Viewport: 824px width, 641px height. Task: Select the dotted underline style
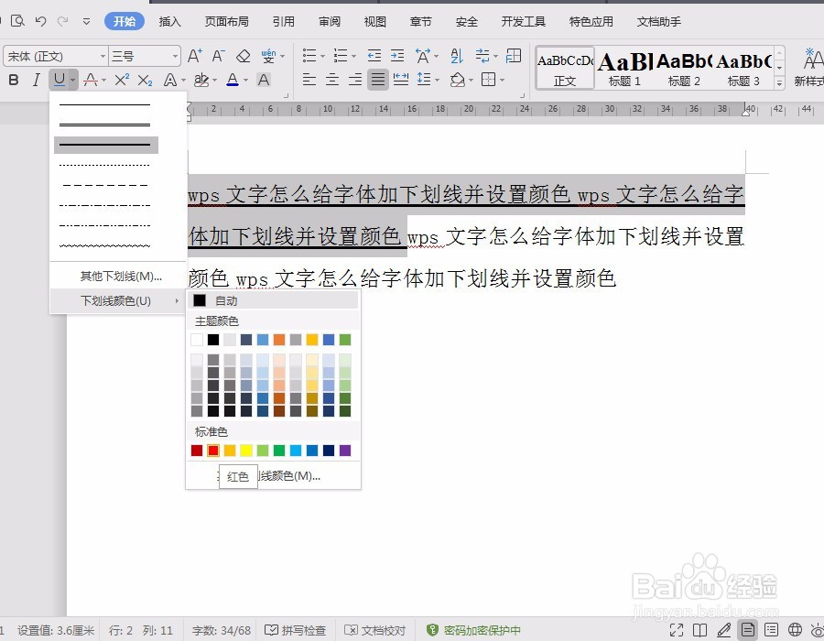tap(105, 165)
